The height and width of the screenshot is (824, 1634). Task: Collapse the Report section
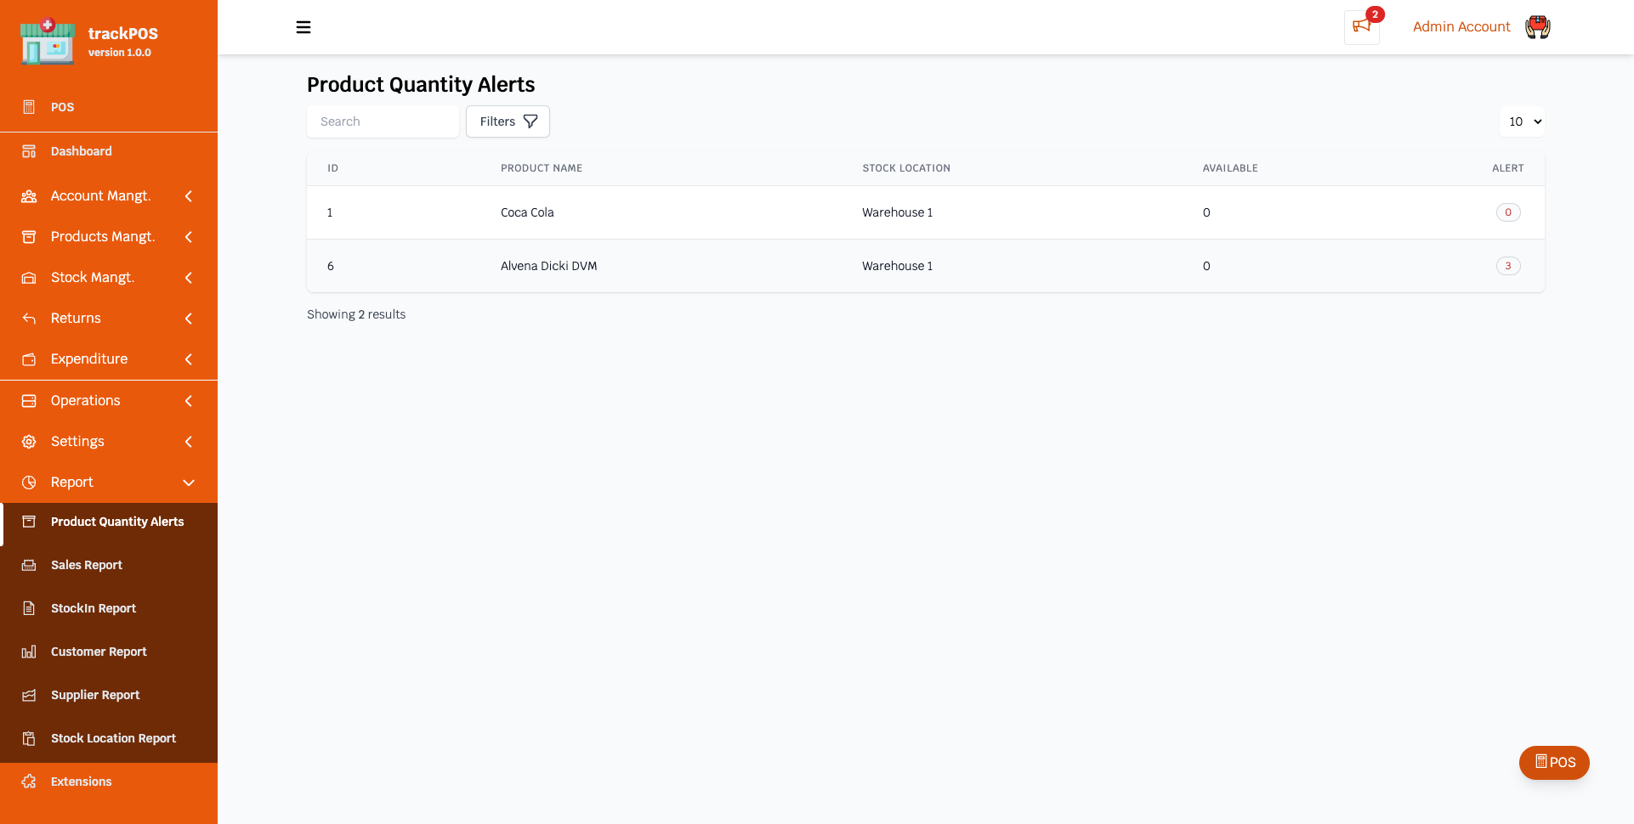point(188,482)
